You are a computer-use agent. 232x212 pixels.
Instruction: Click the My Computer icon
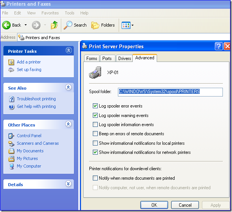[11, 166]
